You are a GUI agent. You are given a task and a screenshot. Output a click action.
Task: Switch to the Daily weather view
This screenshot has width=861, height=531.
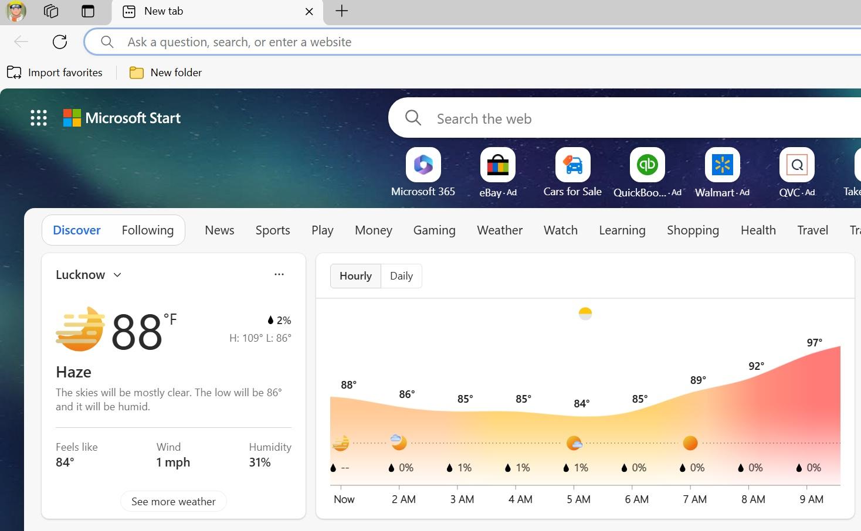pos(401,275)
